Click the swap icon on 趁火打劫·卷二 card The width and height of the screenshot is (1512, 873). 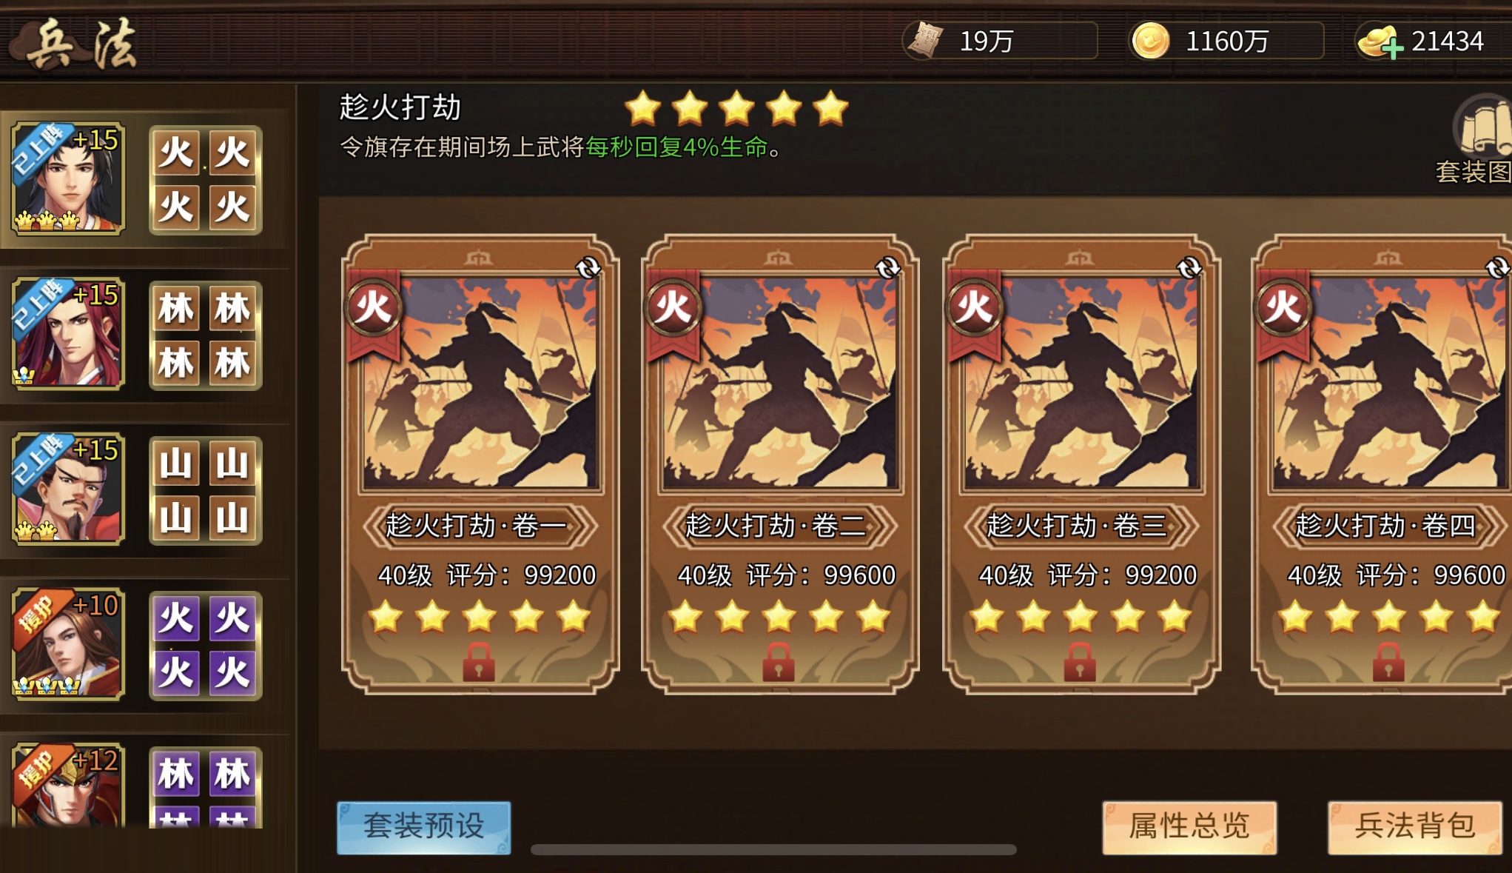[x=888, y=267]
